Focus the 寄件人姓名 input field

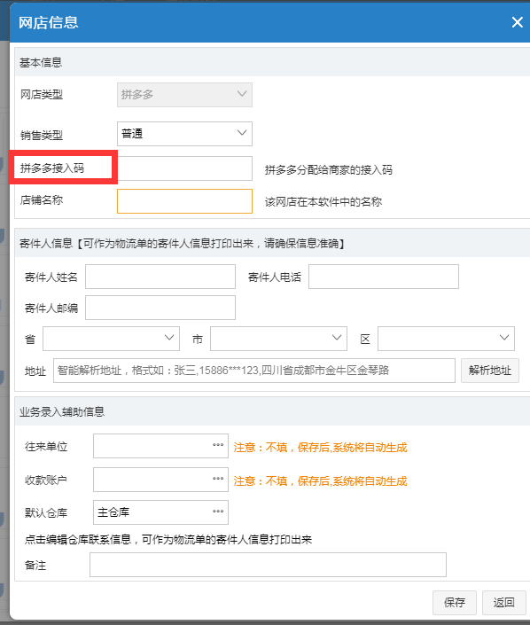click(x=160, y=277)
